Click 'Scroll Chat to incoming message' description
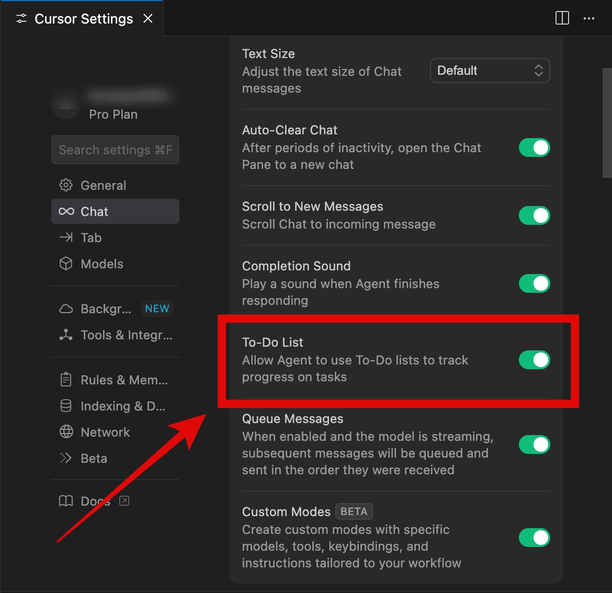Screen dimensions: 612x593 point(339,224)
